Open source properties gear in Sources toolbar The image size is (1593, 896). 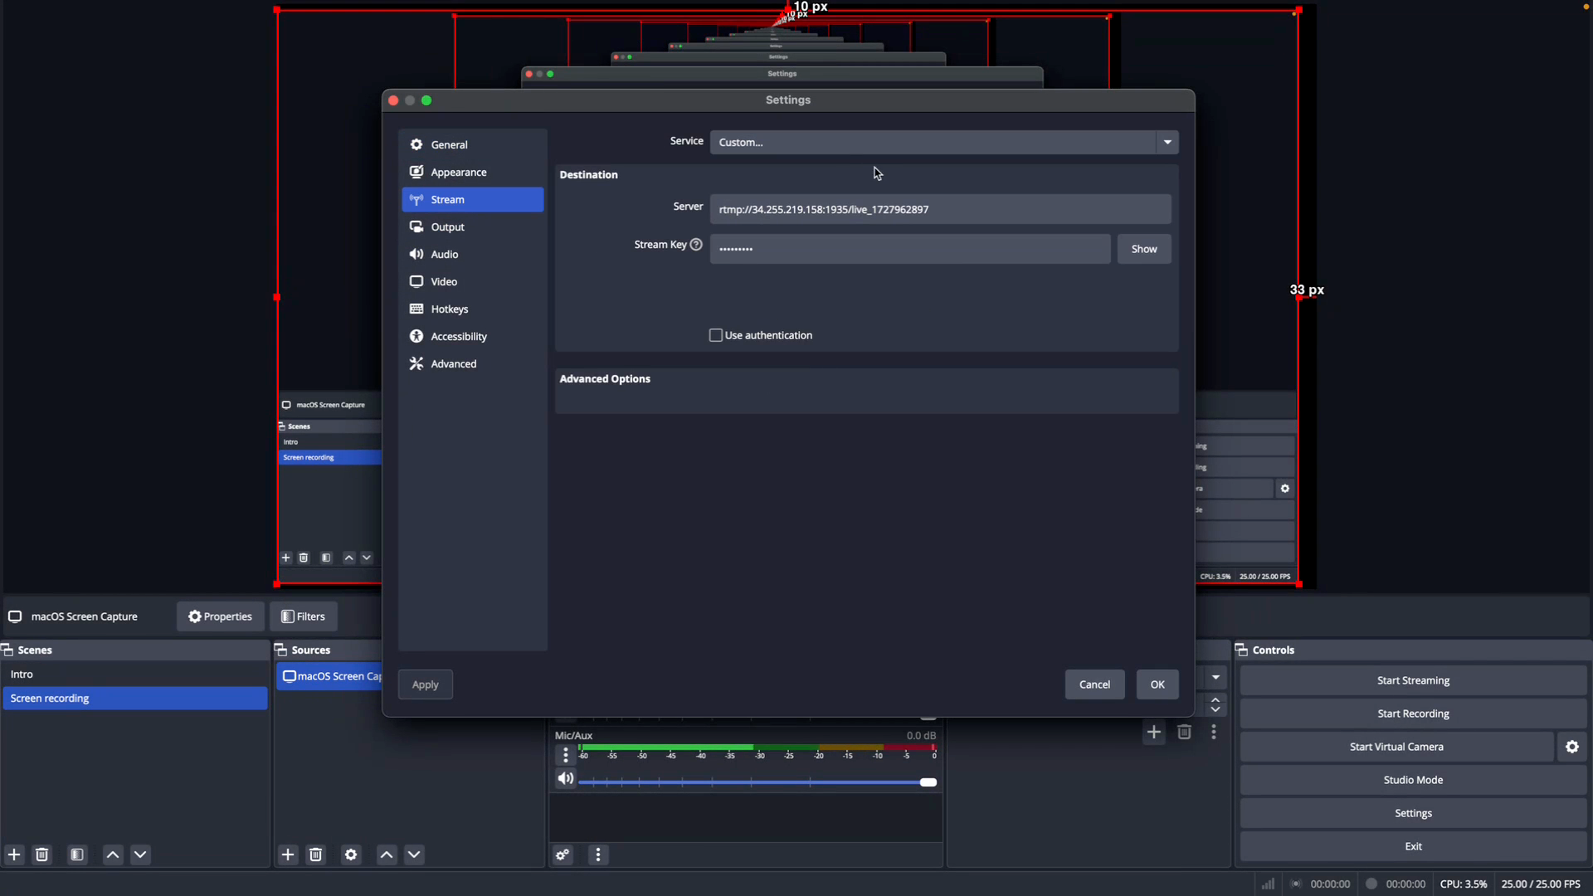[x=351, y=855]
